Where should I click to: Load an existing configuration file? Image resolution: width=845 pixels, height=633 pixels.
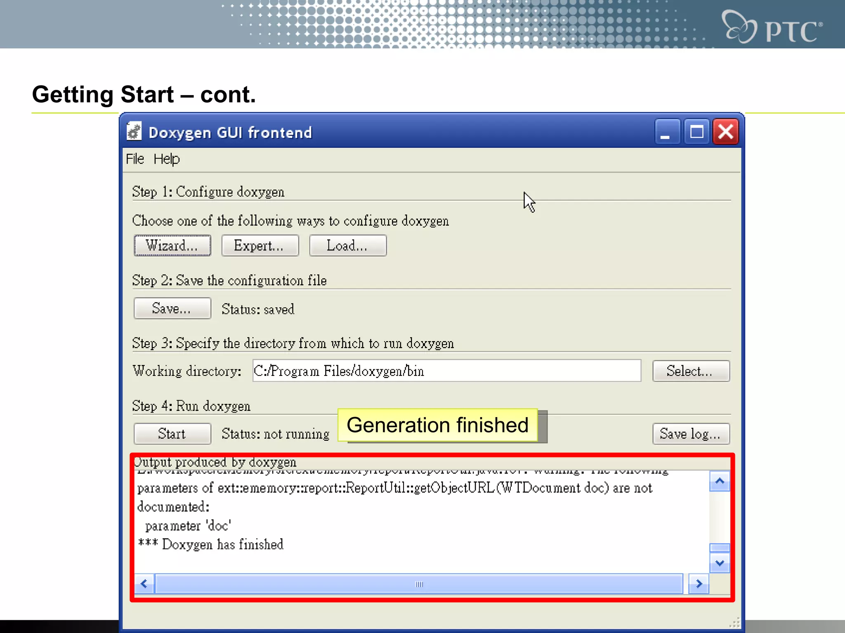(x=347, y=246)
